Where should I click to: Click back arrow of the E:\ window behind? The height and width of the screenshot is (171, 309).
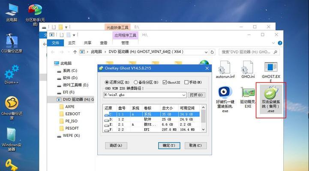tap(45, 44)
